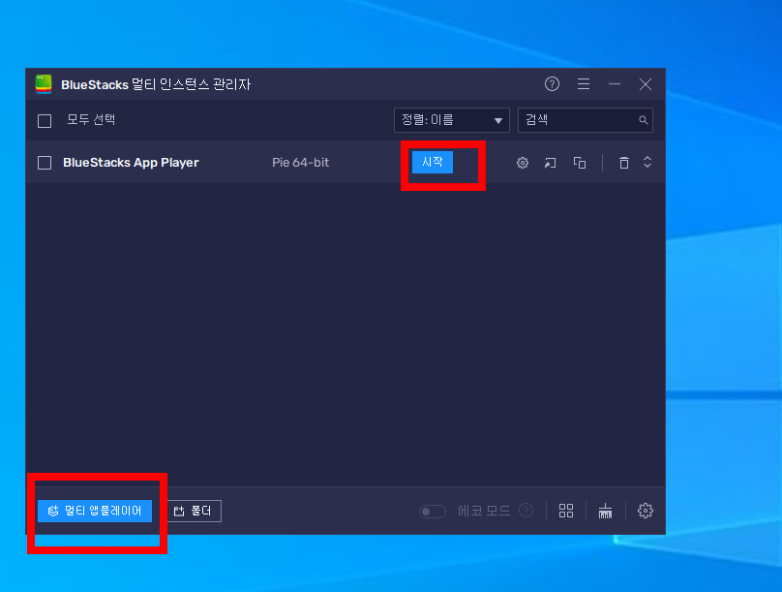Start the instance with 시작 button
Viewport: 782px width, 592px height.
coord(433,162)
